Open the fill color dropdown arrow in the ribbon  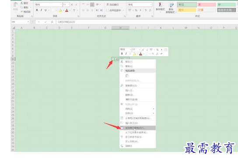click(x=63, y=11)
